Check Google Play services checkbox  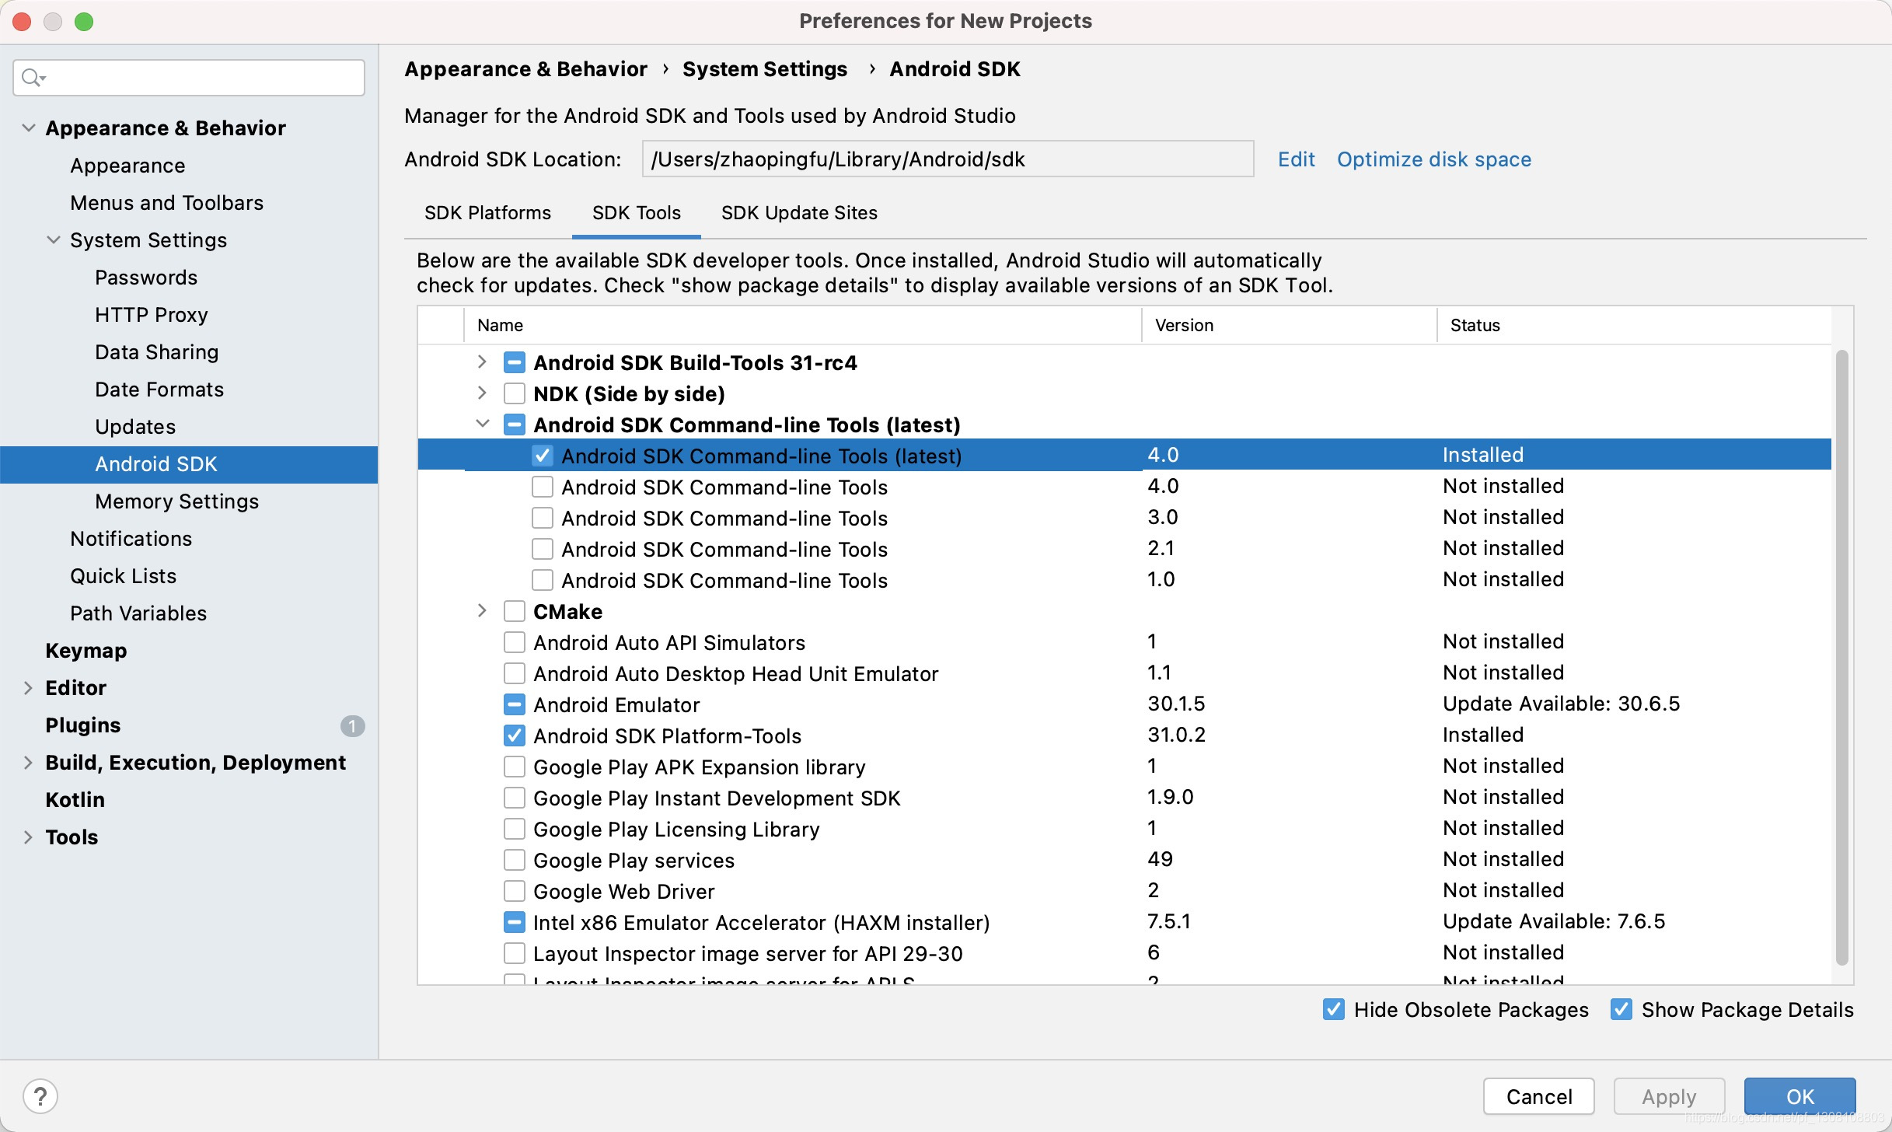coord(515,860)
